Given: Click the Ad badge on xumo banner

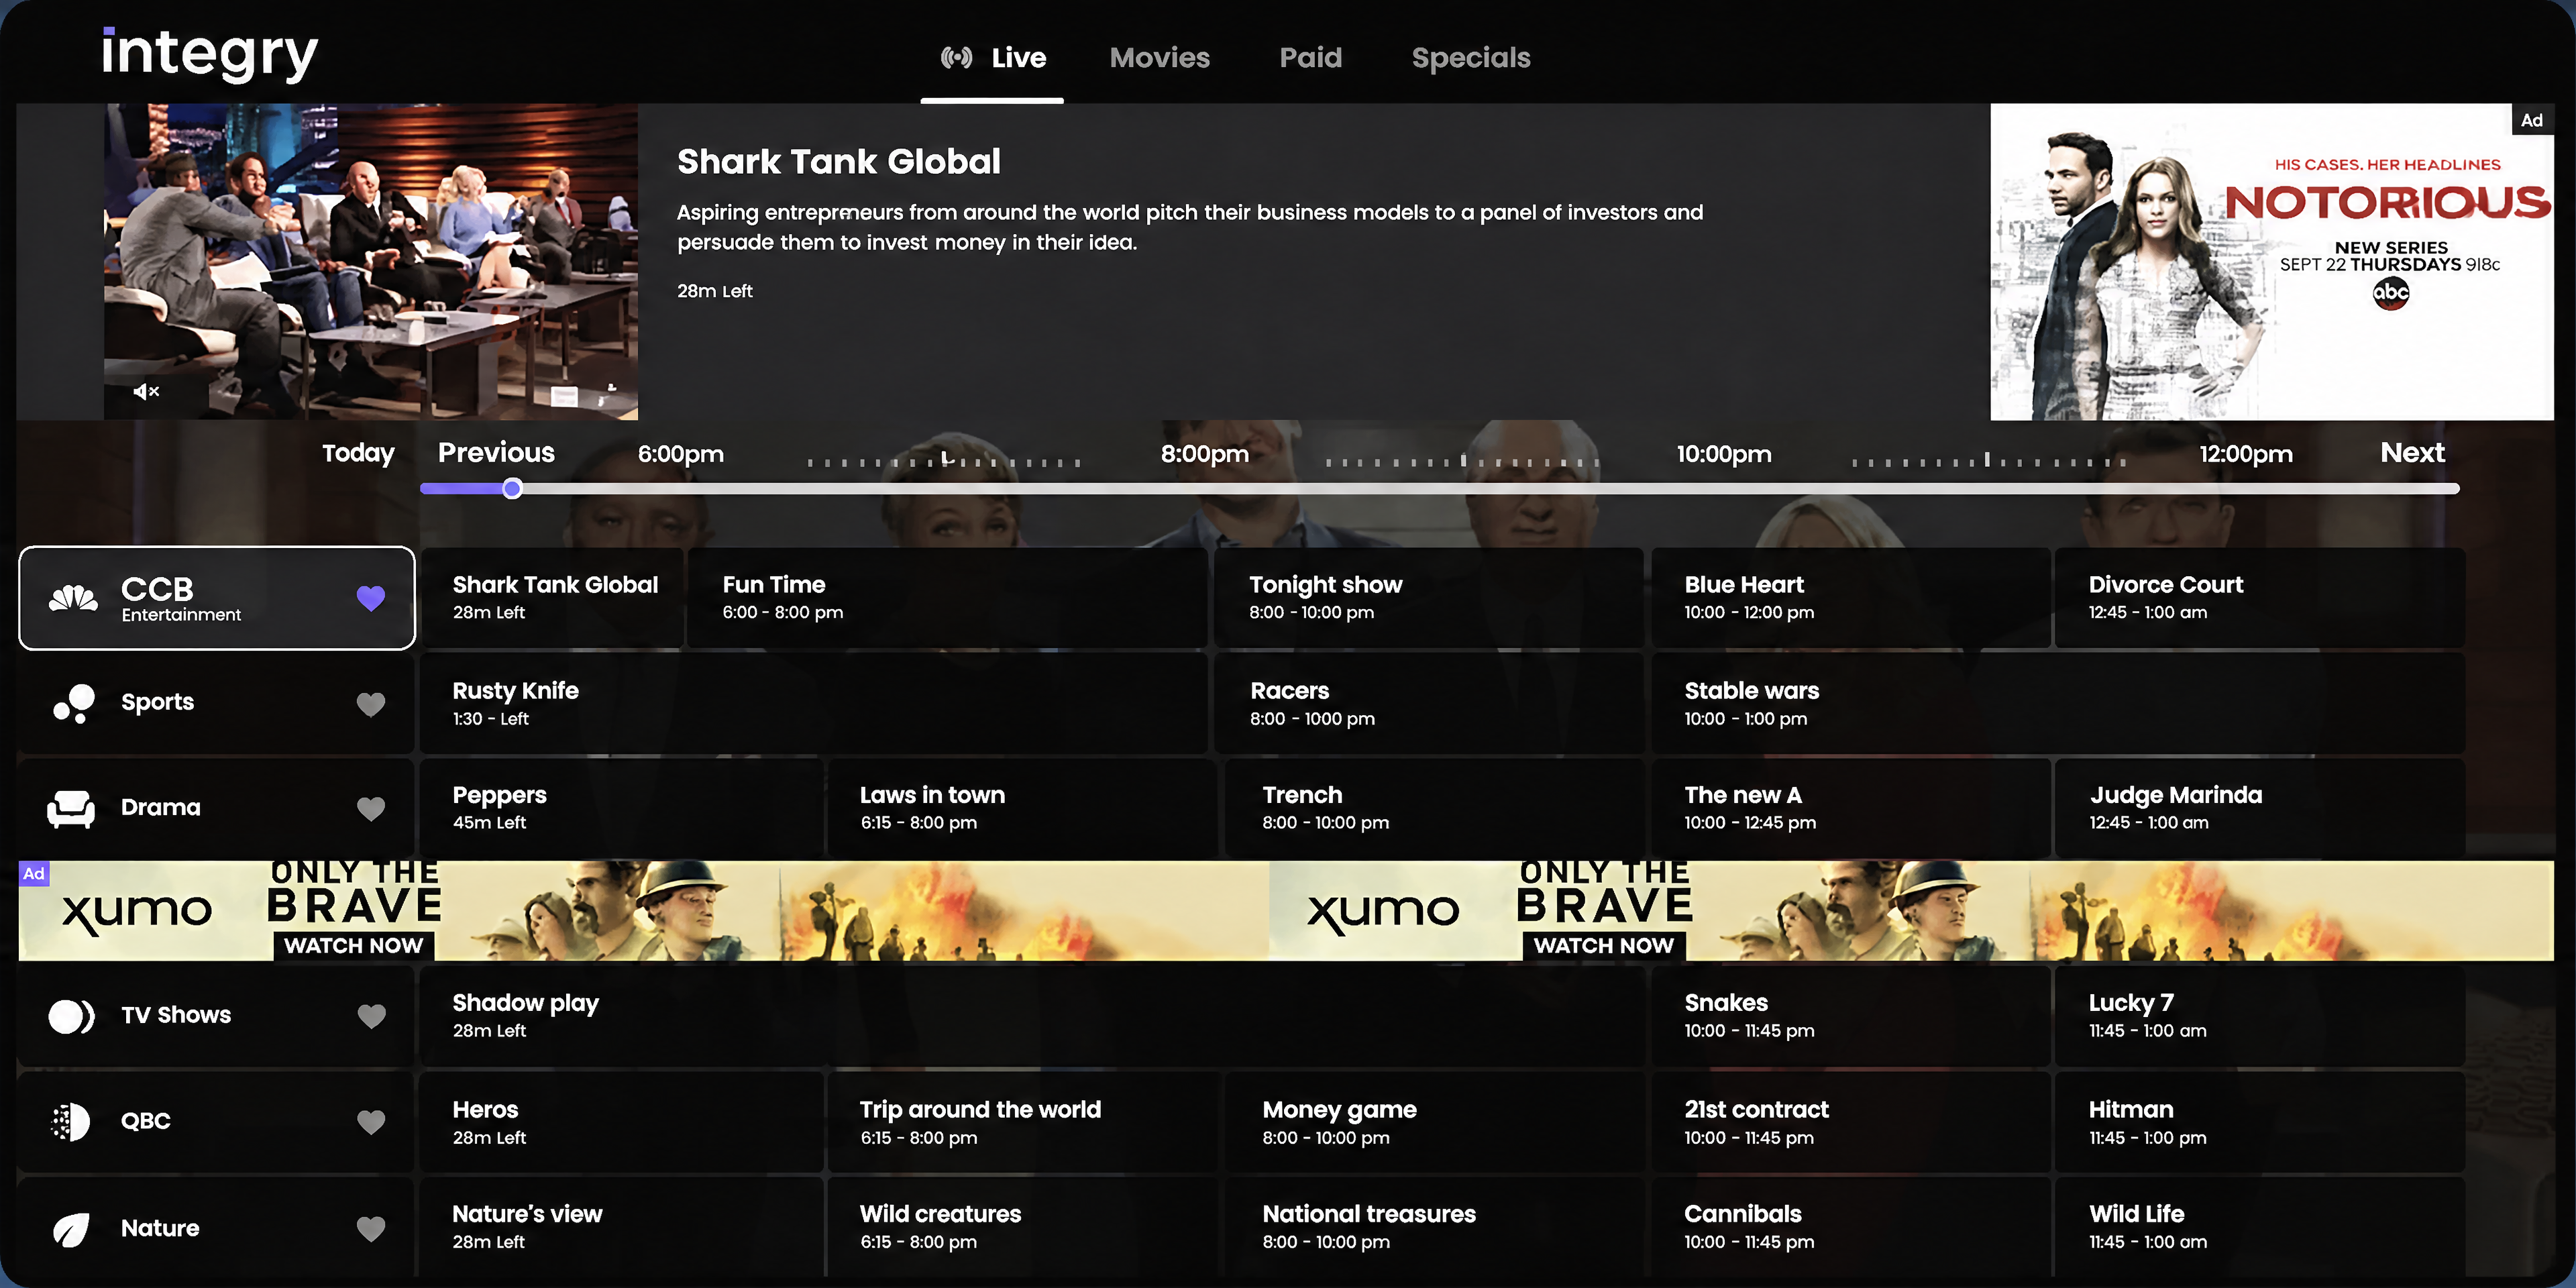Looking at the screenshot, I should point(34,873).
